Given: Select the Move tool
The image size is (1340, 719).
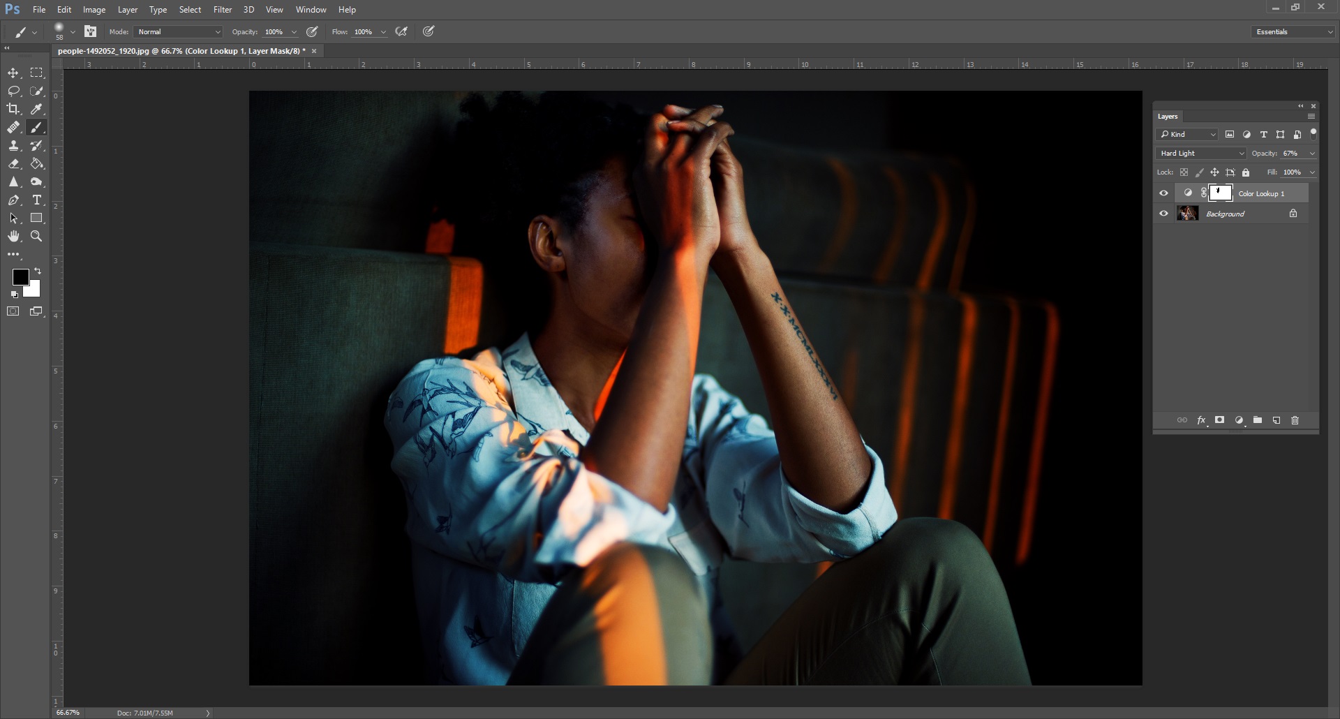Looking at the screenshot, I should click(13, 73).
